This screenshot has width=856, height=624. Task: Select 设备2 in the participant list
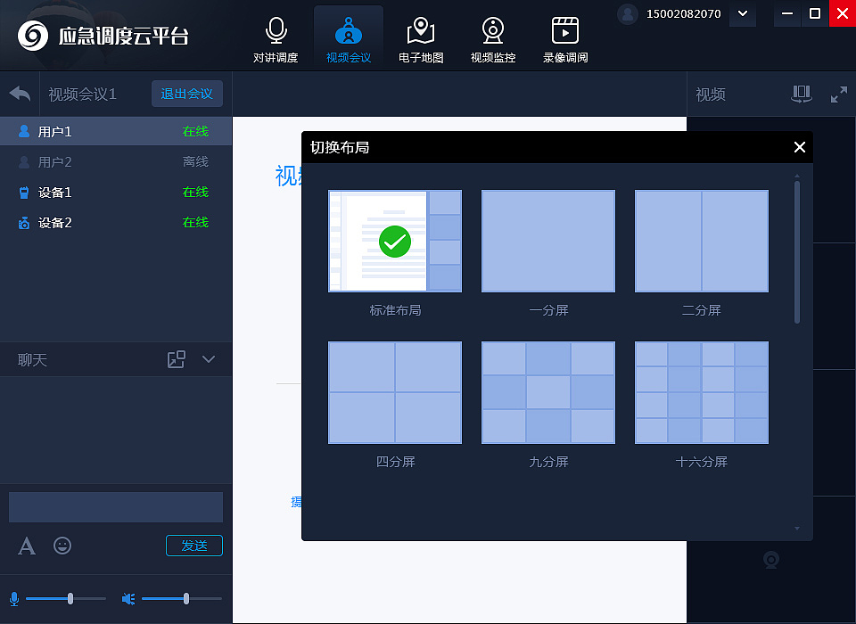point(116,222)
